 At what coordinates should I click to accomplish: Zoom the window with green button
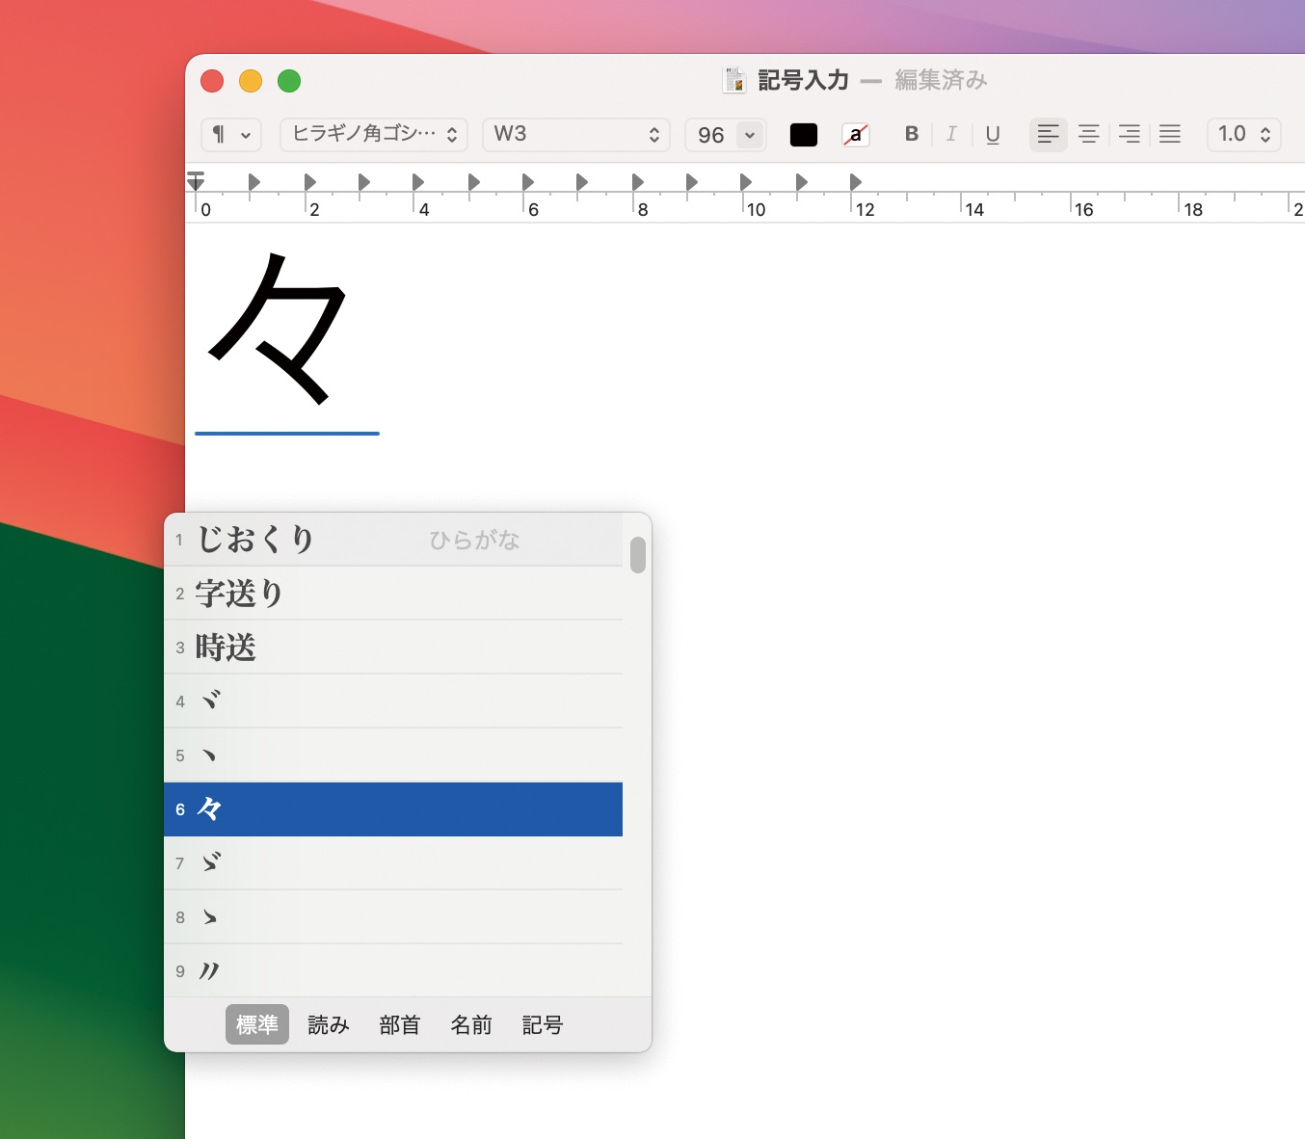click(x=289, y=81)
